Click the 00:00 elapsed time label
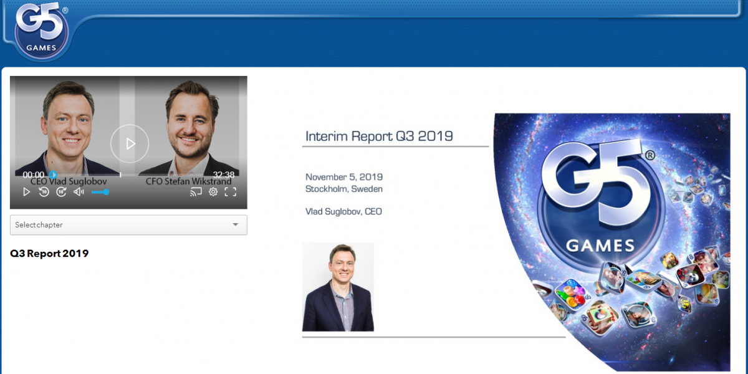Image resolution: width=748 pixels, height=374 pixels. [x=34, y=175]
